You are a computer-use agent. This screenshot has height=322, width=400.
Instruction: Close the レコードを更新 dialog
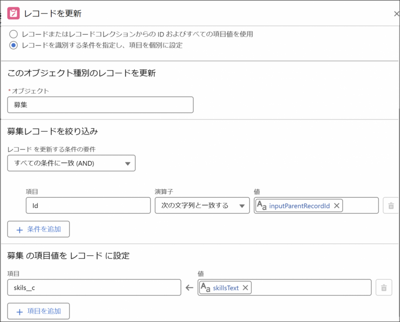(x=396, y=14)
